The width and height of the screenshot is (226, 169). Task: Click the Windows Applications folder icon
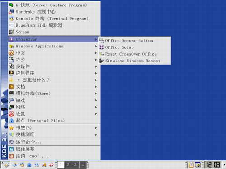[x=11, y=46]
